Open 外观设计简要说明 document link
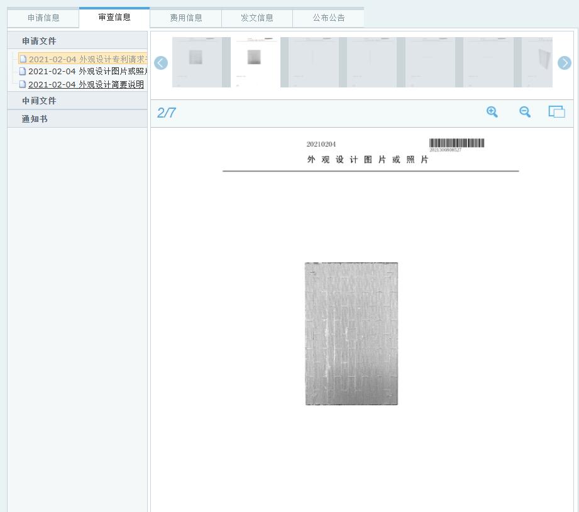Viewport: 579px width, 512px height. [x=85, y=84]
